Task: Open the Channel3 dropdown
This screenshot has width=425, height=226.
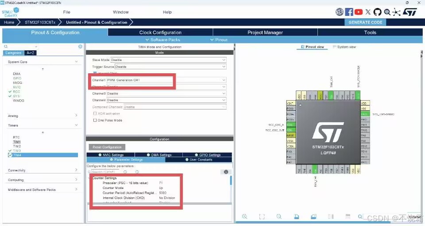Action: pos(166,94)
